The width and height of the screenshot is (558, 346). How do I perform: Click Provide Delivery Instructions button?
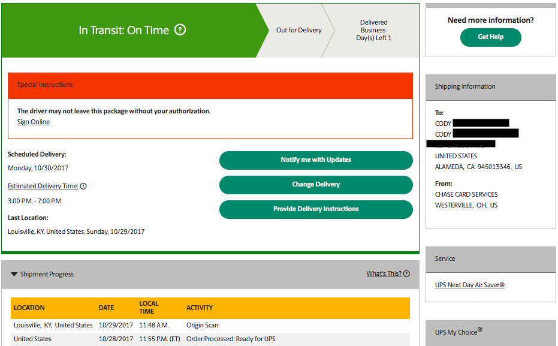click(316, 209)
